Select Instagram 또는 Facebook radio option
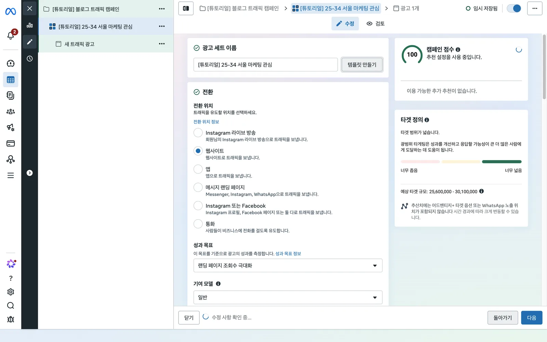This screenshot has width=547, height=342. [198, 206]
